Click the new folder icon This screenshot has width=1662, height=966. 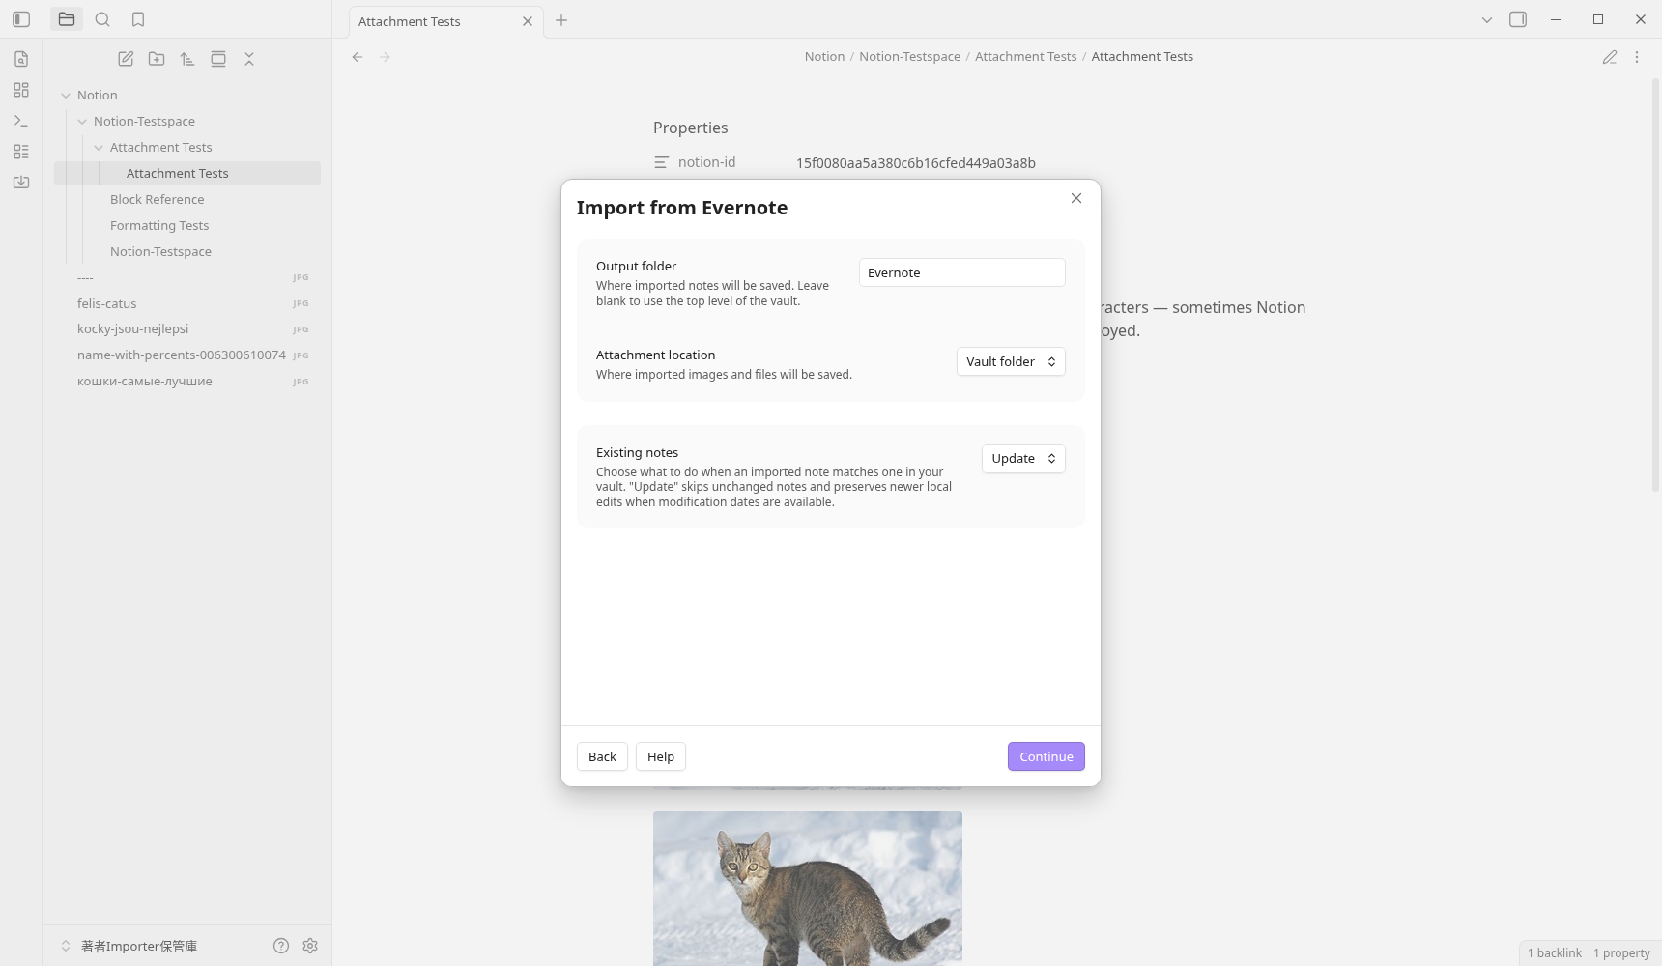click(157, 59)
